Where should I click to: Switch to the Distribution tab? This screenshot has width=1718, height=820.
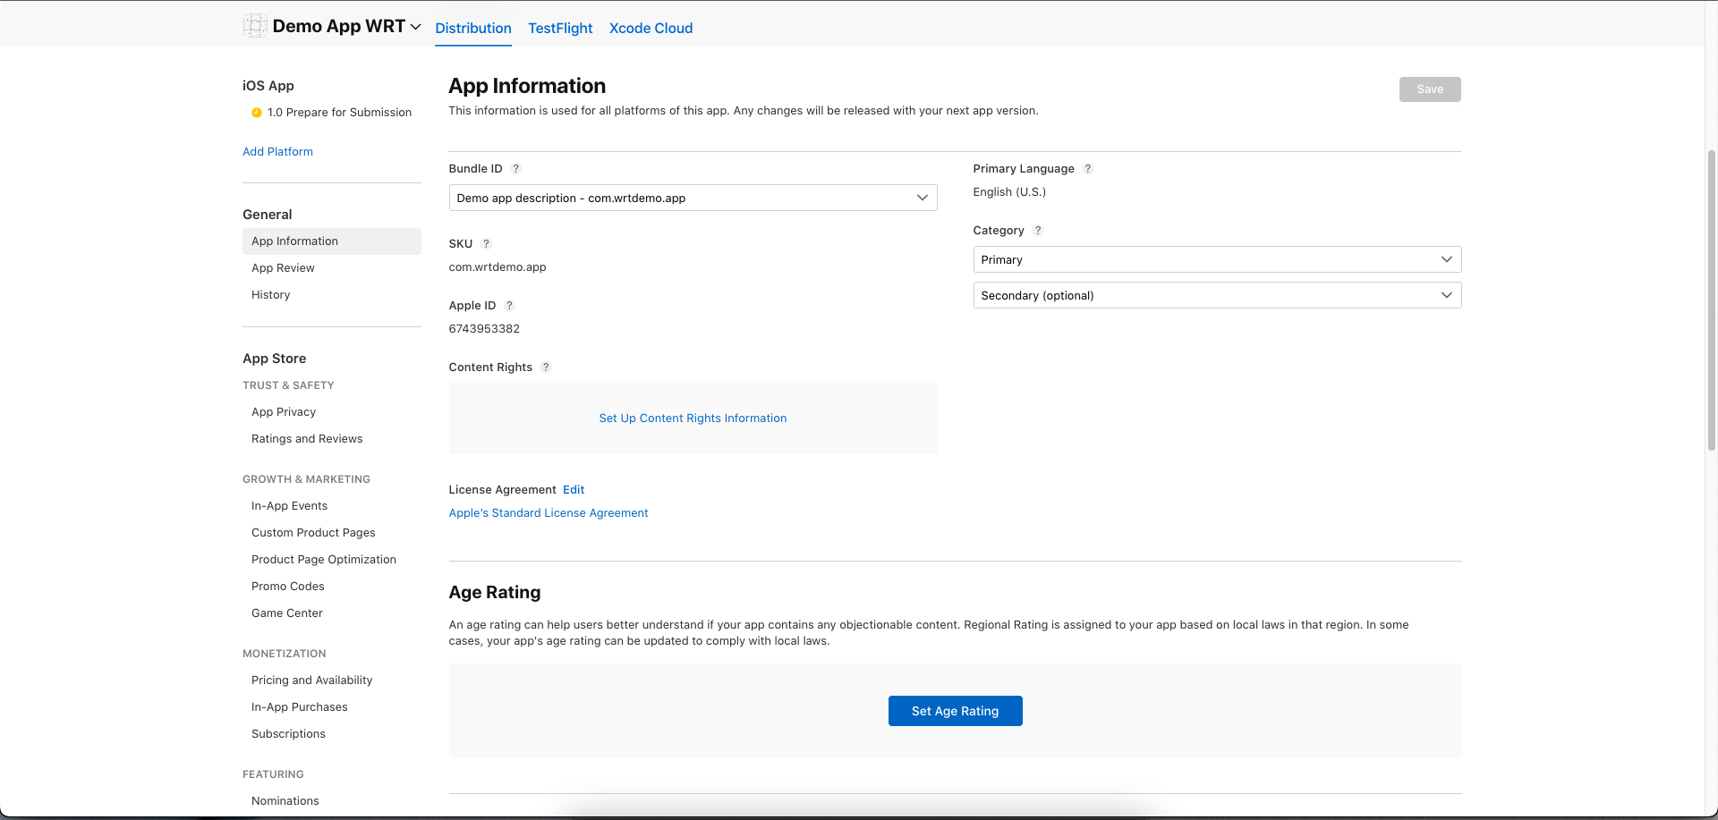coord(473,29)
